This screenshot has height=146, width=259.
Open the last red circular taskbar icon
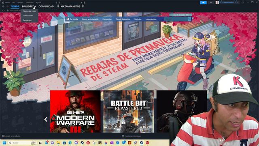147,143
